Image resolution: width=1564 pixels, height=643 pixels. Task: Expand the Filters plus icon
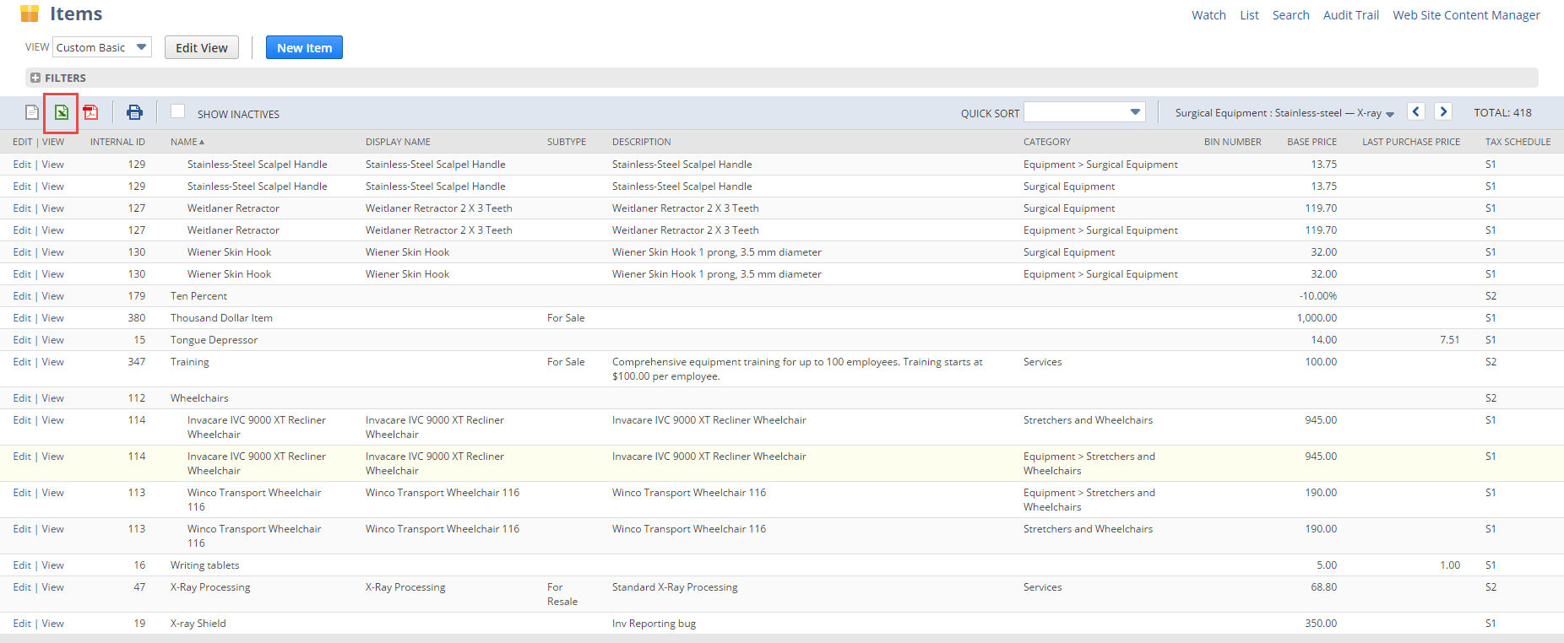point(35,78)
